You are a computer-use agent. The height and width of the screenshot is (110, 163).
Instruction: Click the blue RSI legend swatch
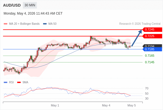[x=6, y=82]
